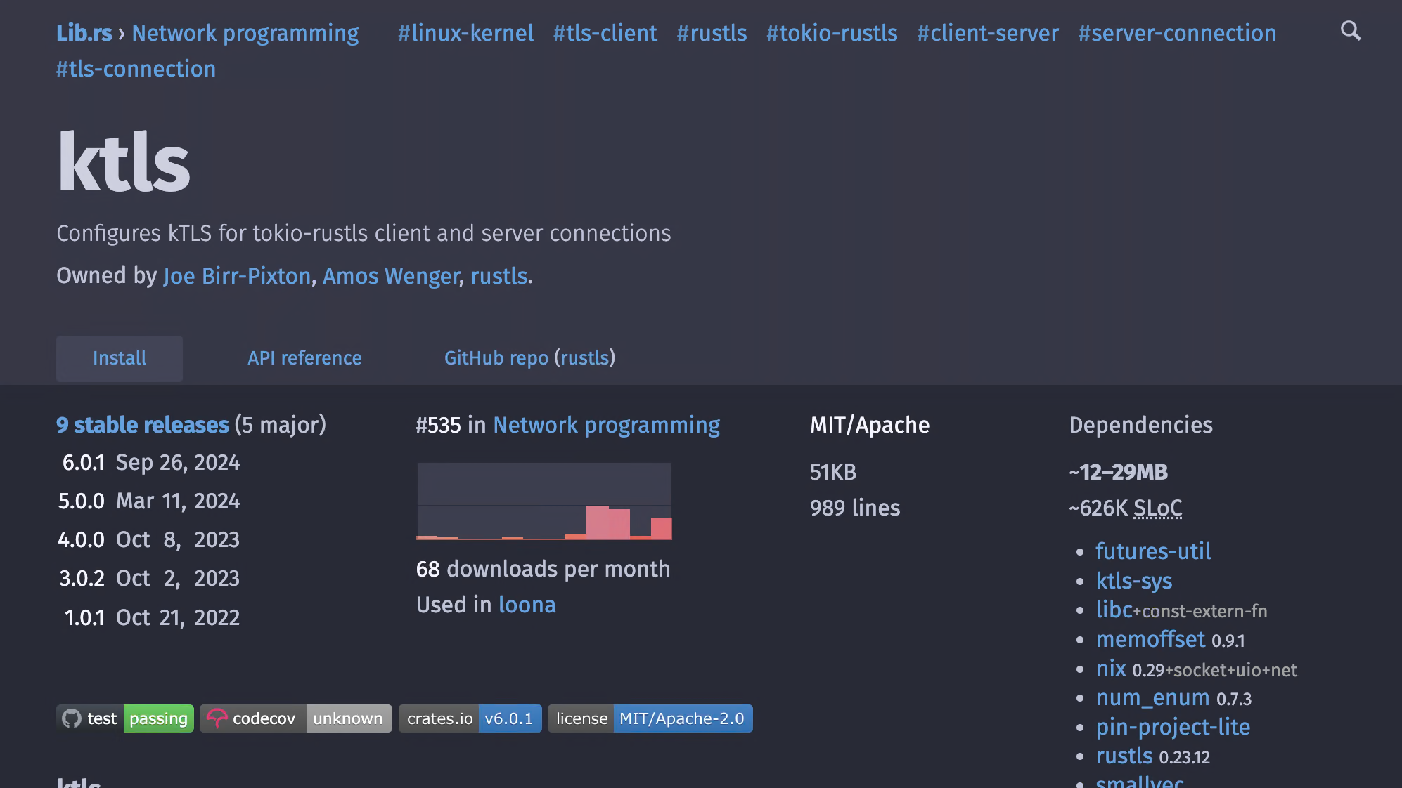Click the rustls 0.23.12 dependency

(1124, 756)
